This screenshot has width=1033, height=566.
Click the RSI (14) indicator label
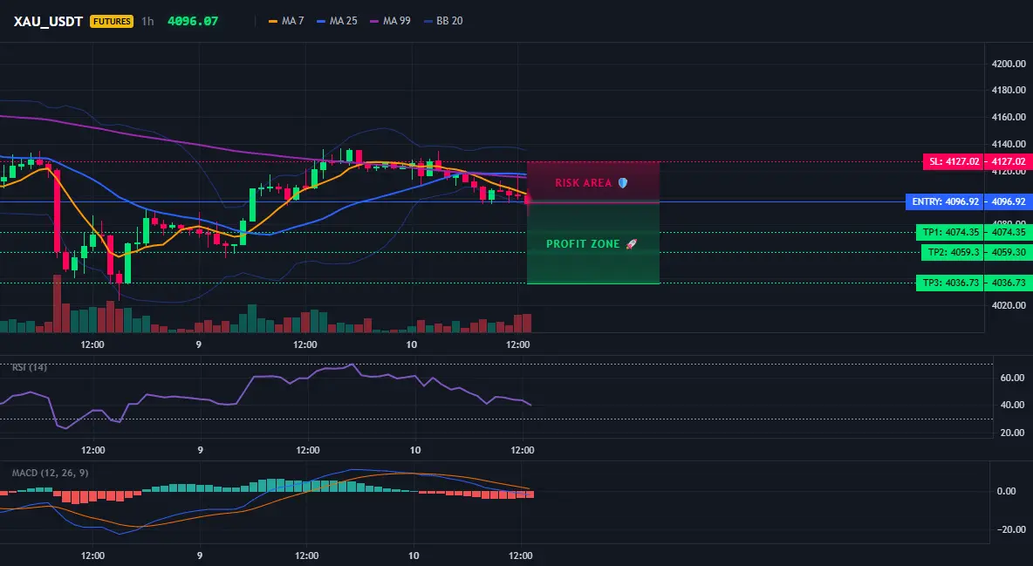tap(30, 367)
